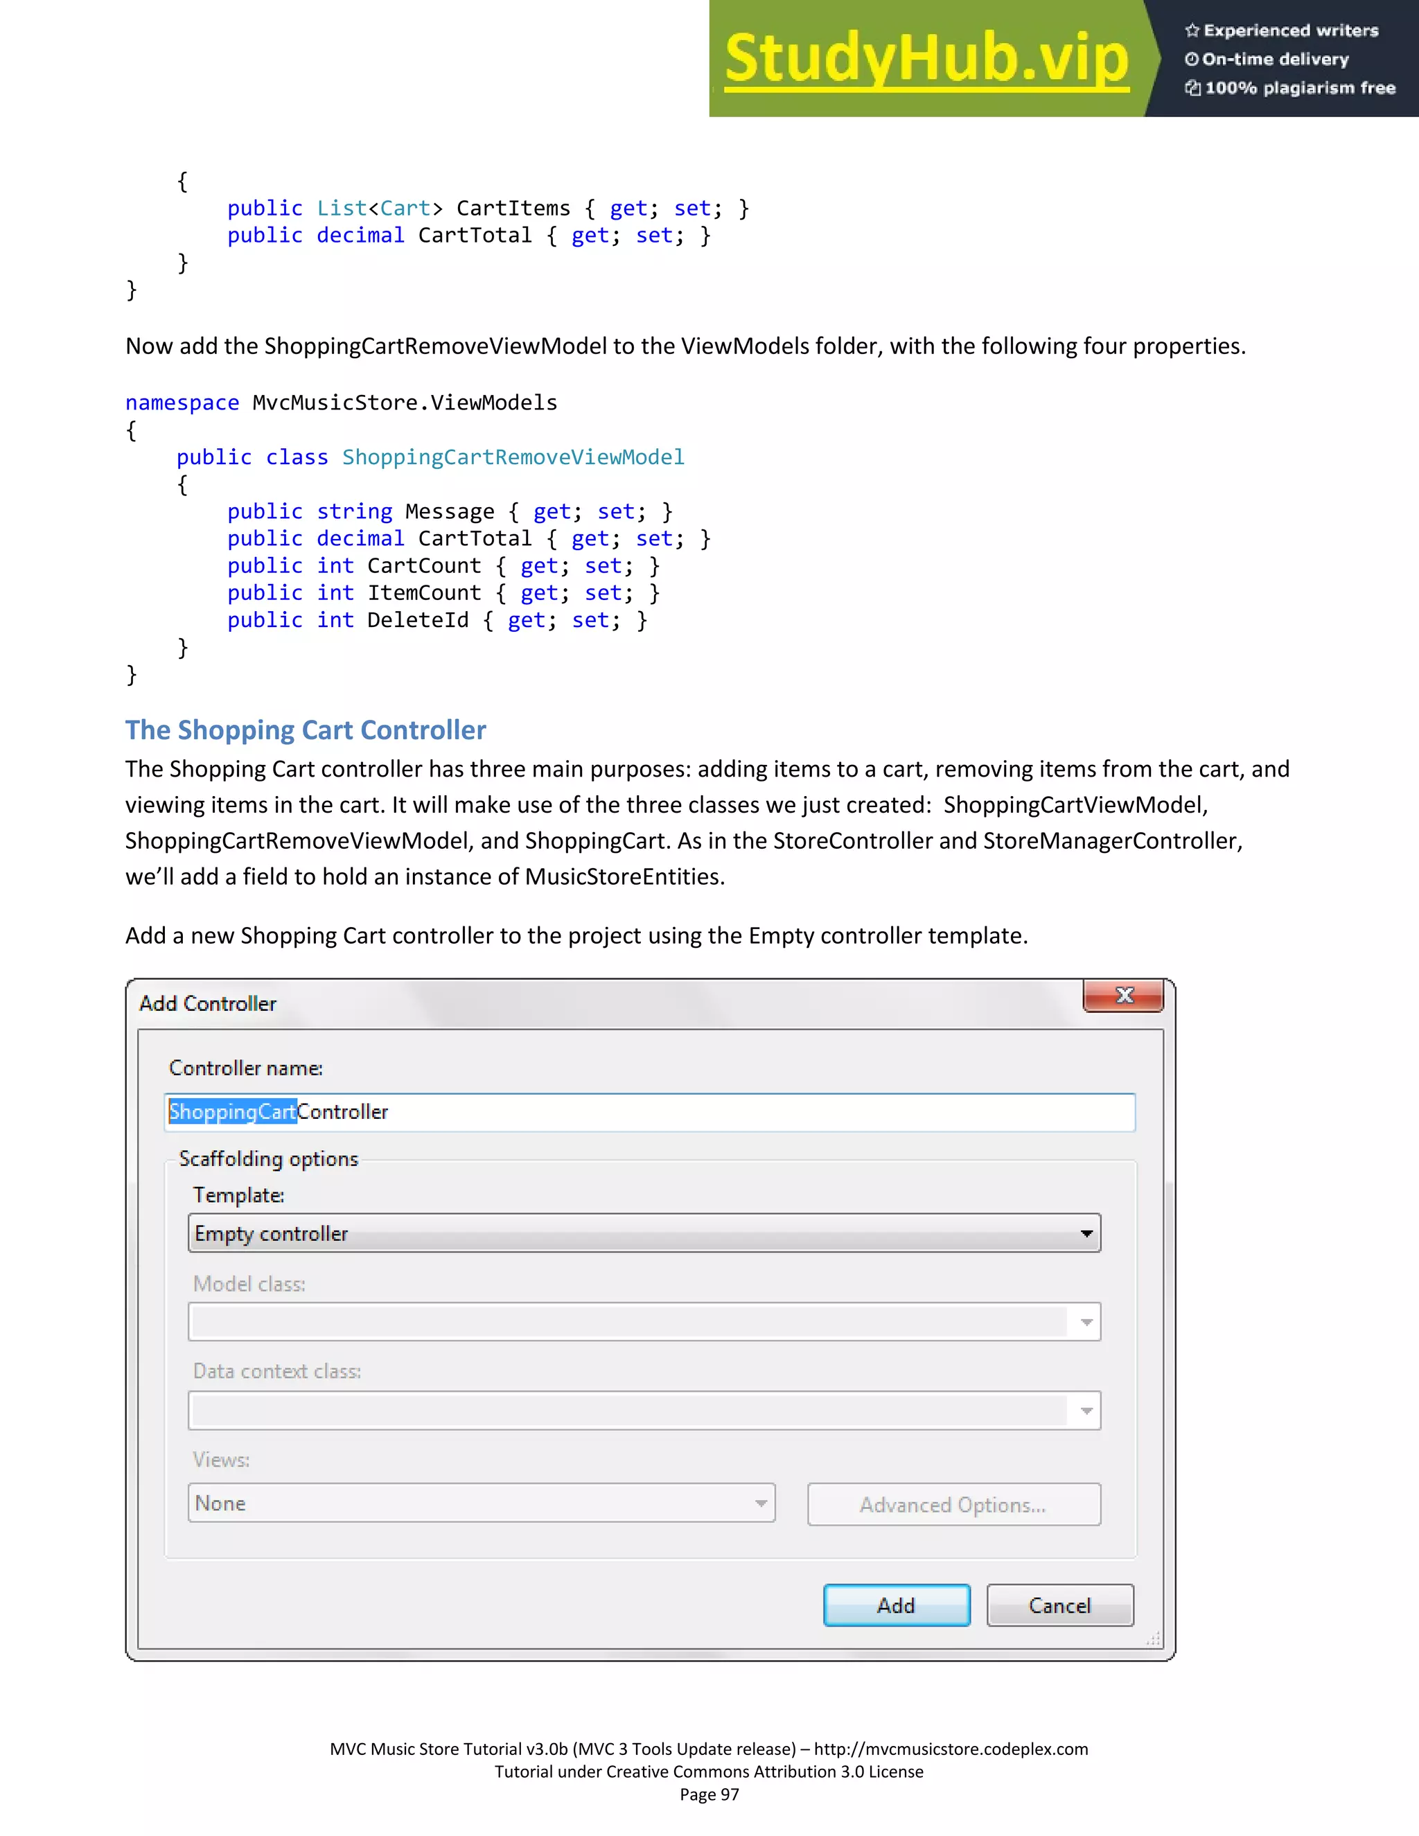Click the Add Controller title bar text
Viewport: 1419px width, 1836px height.
[x=208, y=1003]
